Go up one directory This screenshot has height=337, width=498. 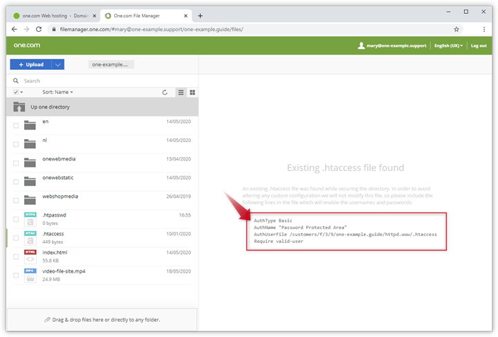[x=102, y=107]
